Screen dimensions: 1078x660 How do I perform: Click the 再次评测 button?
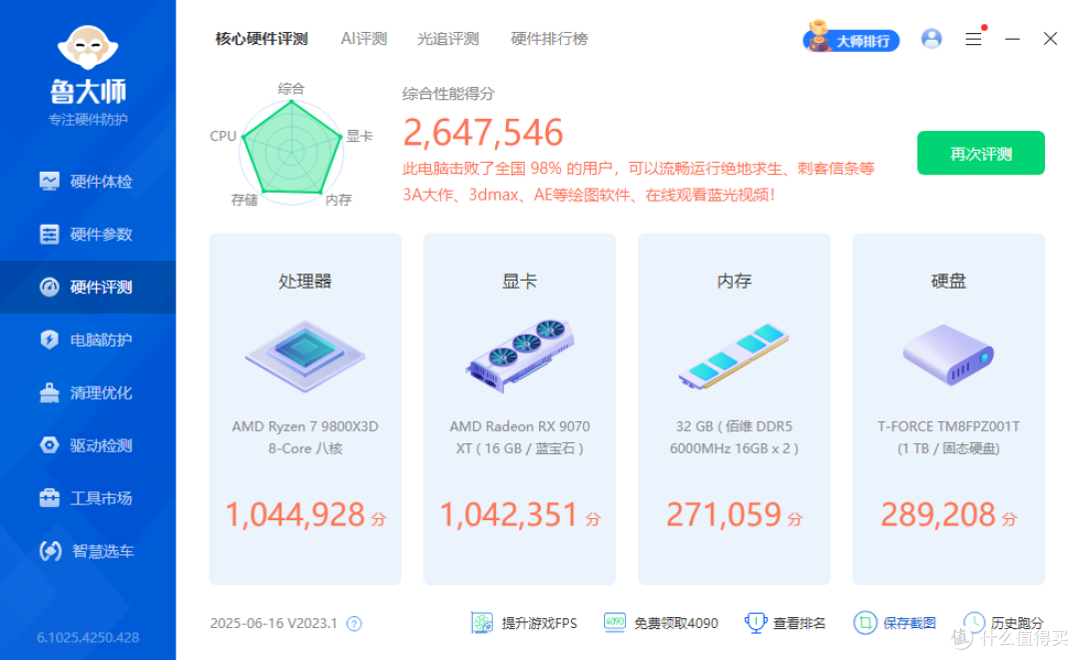point(980,153)
